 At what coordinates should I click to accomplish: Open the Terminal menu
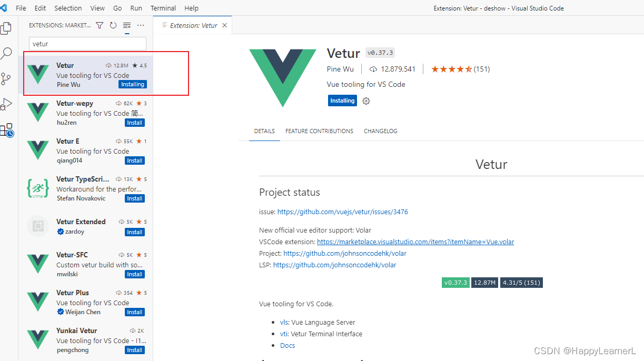point(163,8)
